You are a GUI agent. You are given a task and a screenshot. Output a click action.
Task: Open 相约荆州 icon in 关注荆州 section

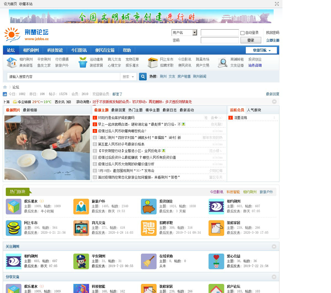pyautogui.click(x=14, y=261)
